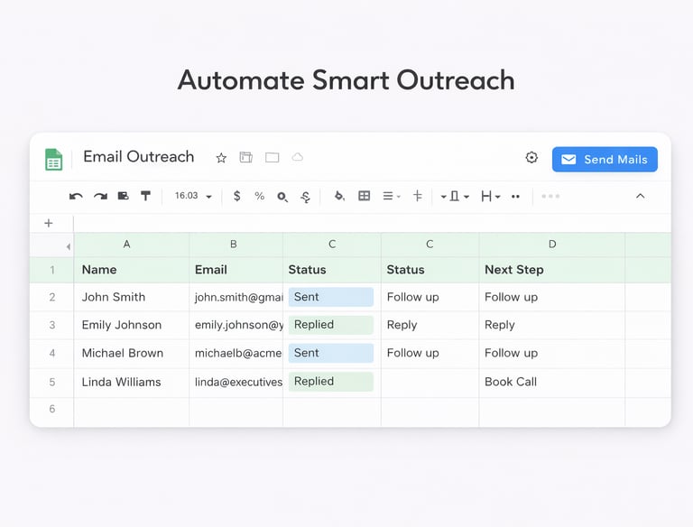Click michaelb@acme email cell
Viewport: 693px width, 527px height.
[236, 353]
